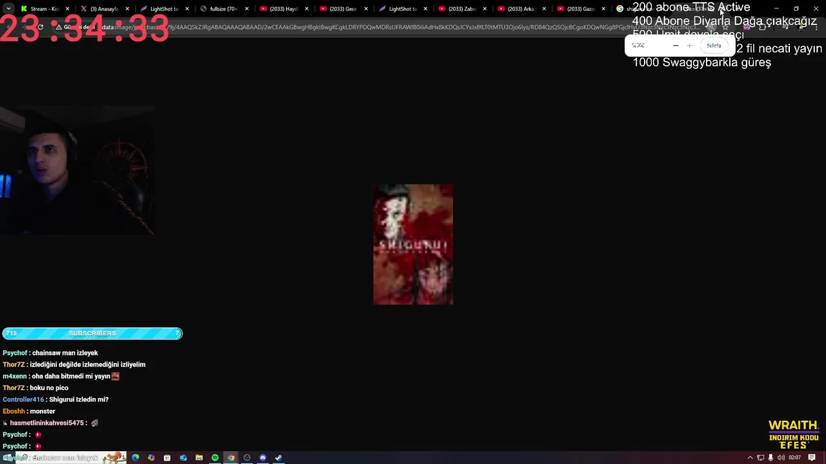Select Thor7Z's message 'boku no pico'
This screenshot has width=826, height=464.
pyautogui.click(x=49, y=388)
